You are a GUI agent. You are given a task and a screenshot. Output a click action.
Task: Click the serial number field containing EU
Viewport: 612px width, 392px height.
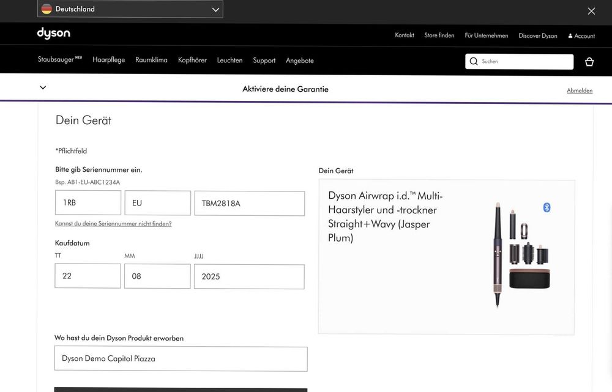tap(158, 203)
